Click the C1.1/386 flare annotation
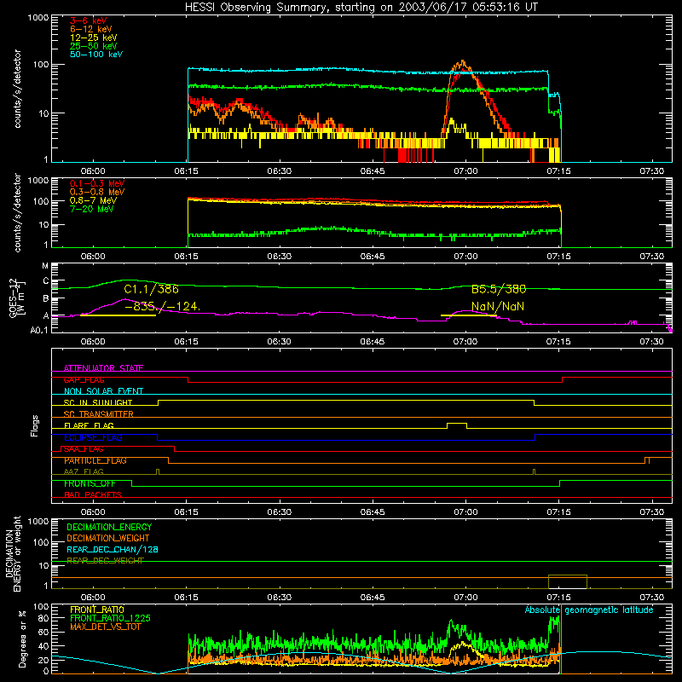Viewport: 682px width, 682px height. coord(152,289)
